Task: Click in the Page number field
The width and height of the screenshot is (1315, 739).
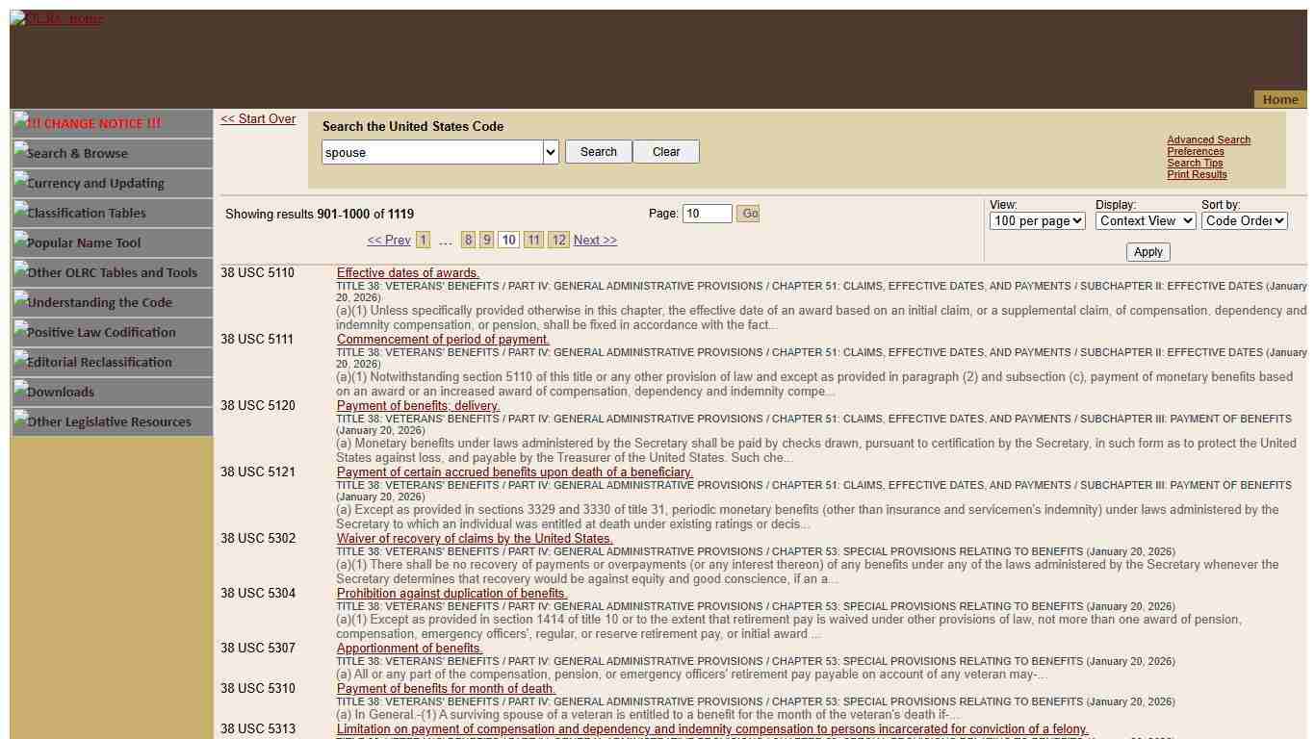Action: (x=707, y=214)
